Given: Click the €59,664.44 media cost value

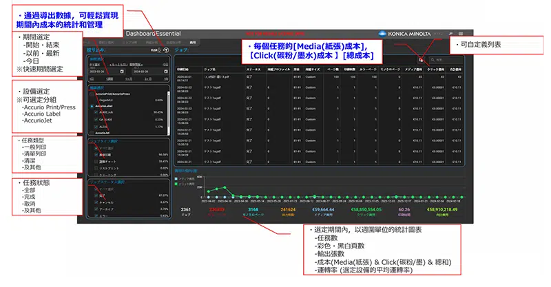Looking at the screenshot, I should pyautogui.click(x=323, y=209).
